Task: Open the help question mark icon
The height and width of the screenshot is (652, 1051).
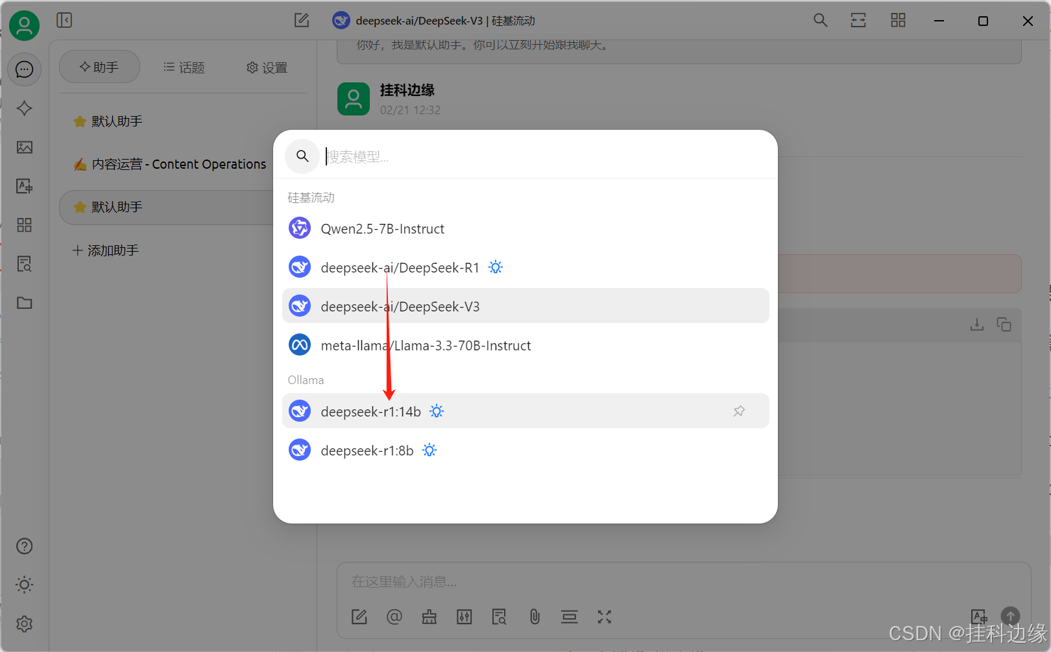Action: 25,546
